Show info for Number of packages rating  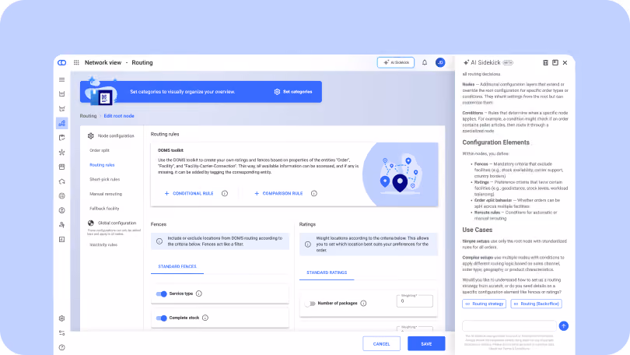click(x=363, y=303)
